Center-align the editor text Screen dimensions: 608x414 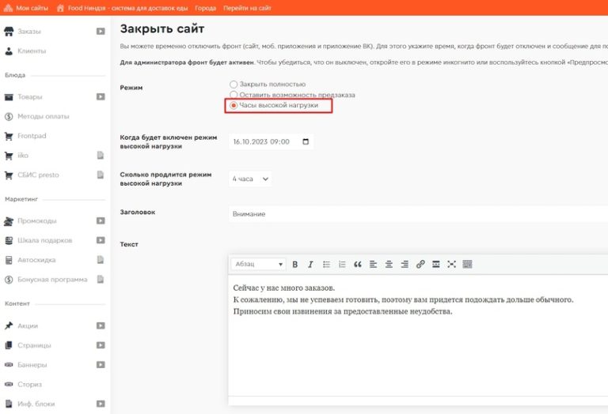coord(389,265)
